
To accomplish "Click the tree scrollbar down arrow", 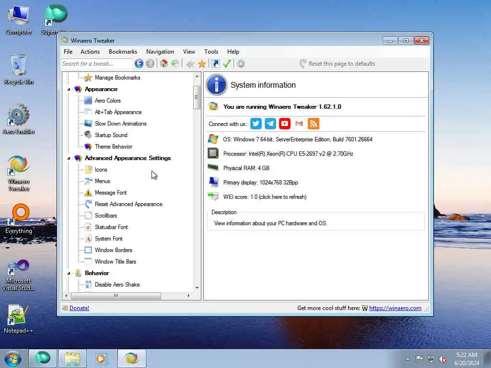I will 197,287.
